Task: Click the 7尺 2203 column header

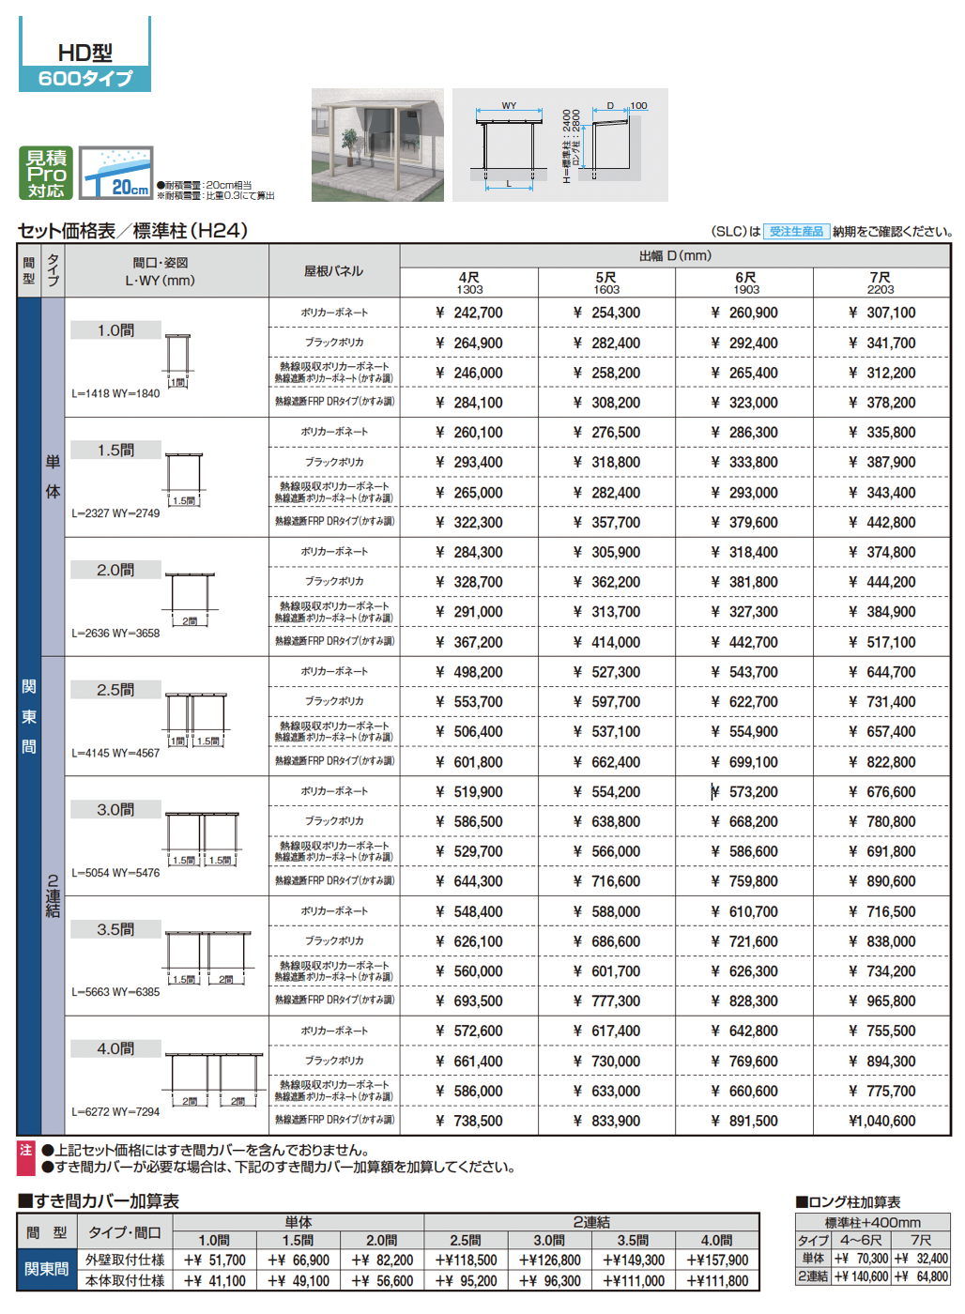Action: tap(881, 283)
